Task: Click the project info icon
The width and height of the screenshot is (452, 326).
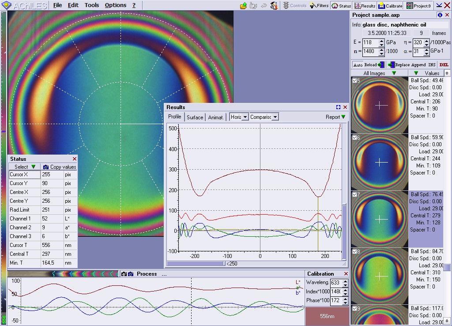Action: [x=440, y=15]
